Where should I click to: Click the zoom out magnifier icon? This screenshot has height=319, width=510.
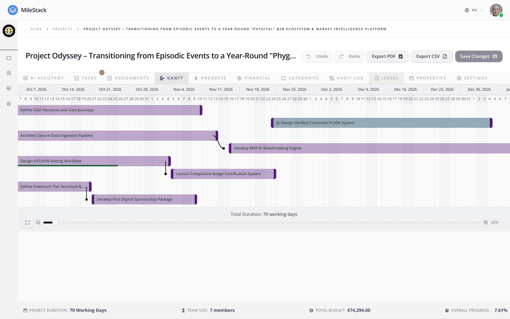(38, 223)
